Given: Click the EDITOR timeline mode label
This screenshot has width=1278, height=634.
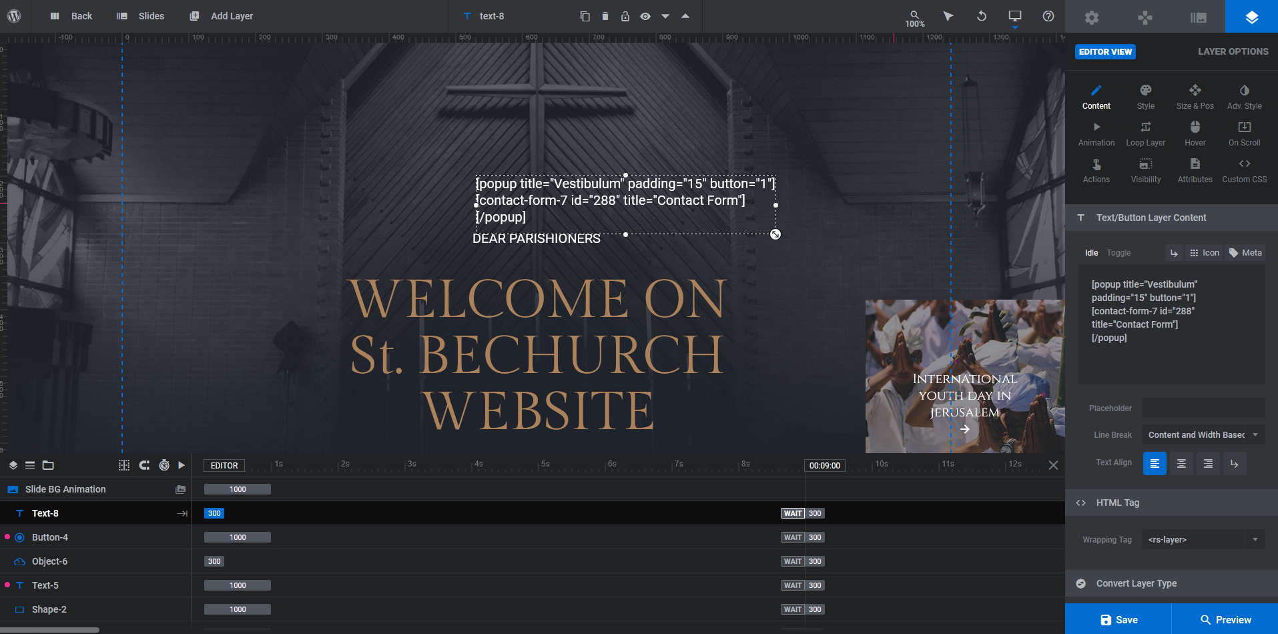Looking at the screenshot, I should click(x=224, y=465).
